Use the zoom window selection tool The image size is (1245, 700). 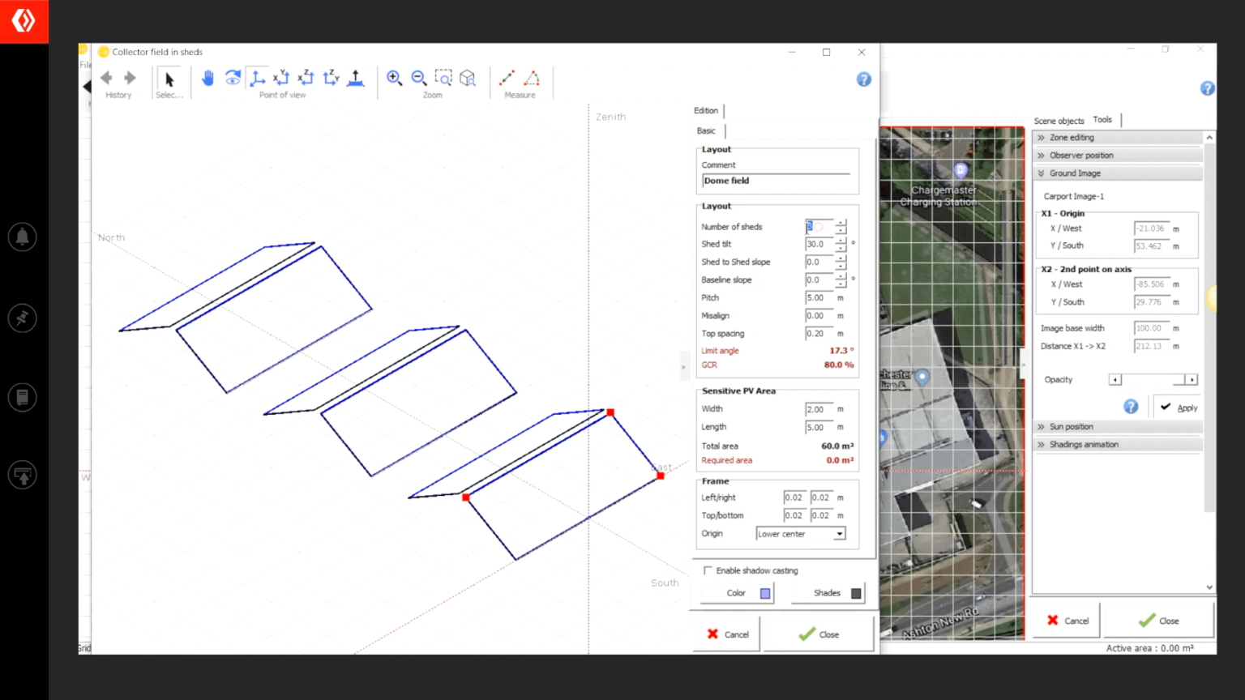click(x=443, y=78)
